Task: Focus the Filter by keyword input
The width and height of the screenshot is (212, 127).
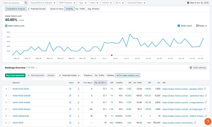Action: pyautogui.click(x=14, y=3)
